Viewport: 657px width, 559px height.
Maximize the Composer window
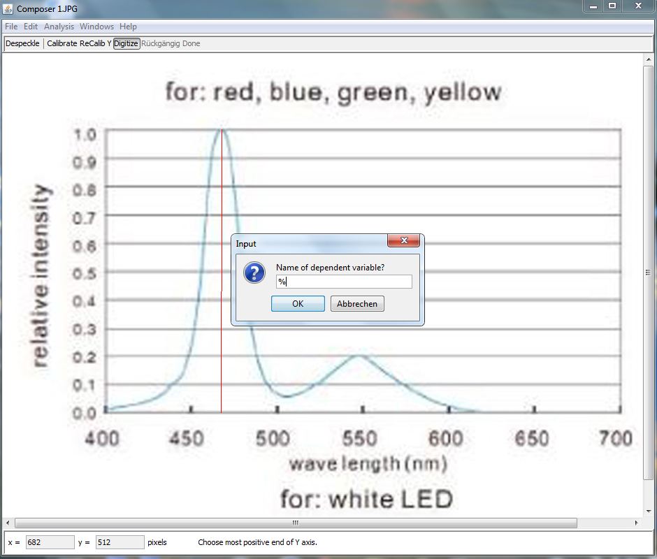(x=612, y=6)
